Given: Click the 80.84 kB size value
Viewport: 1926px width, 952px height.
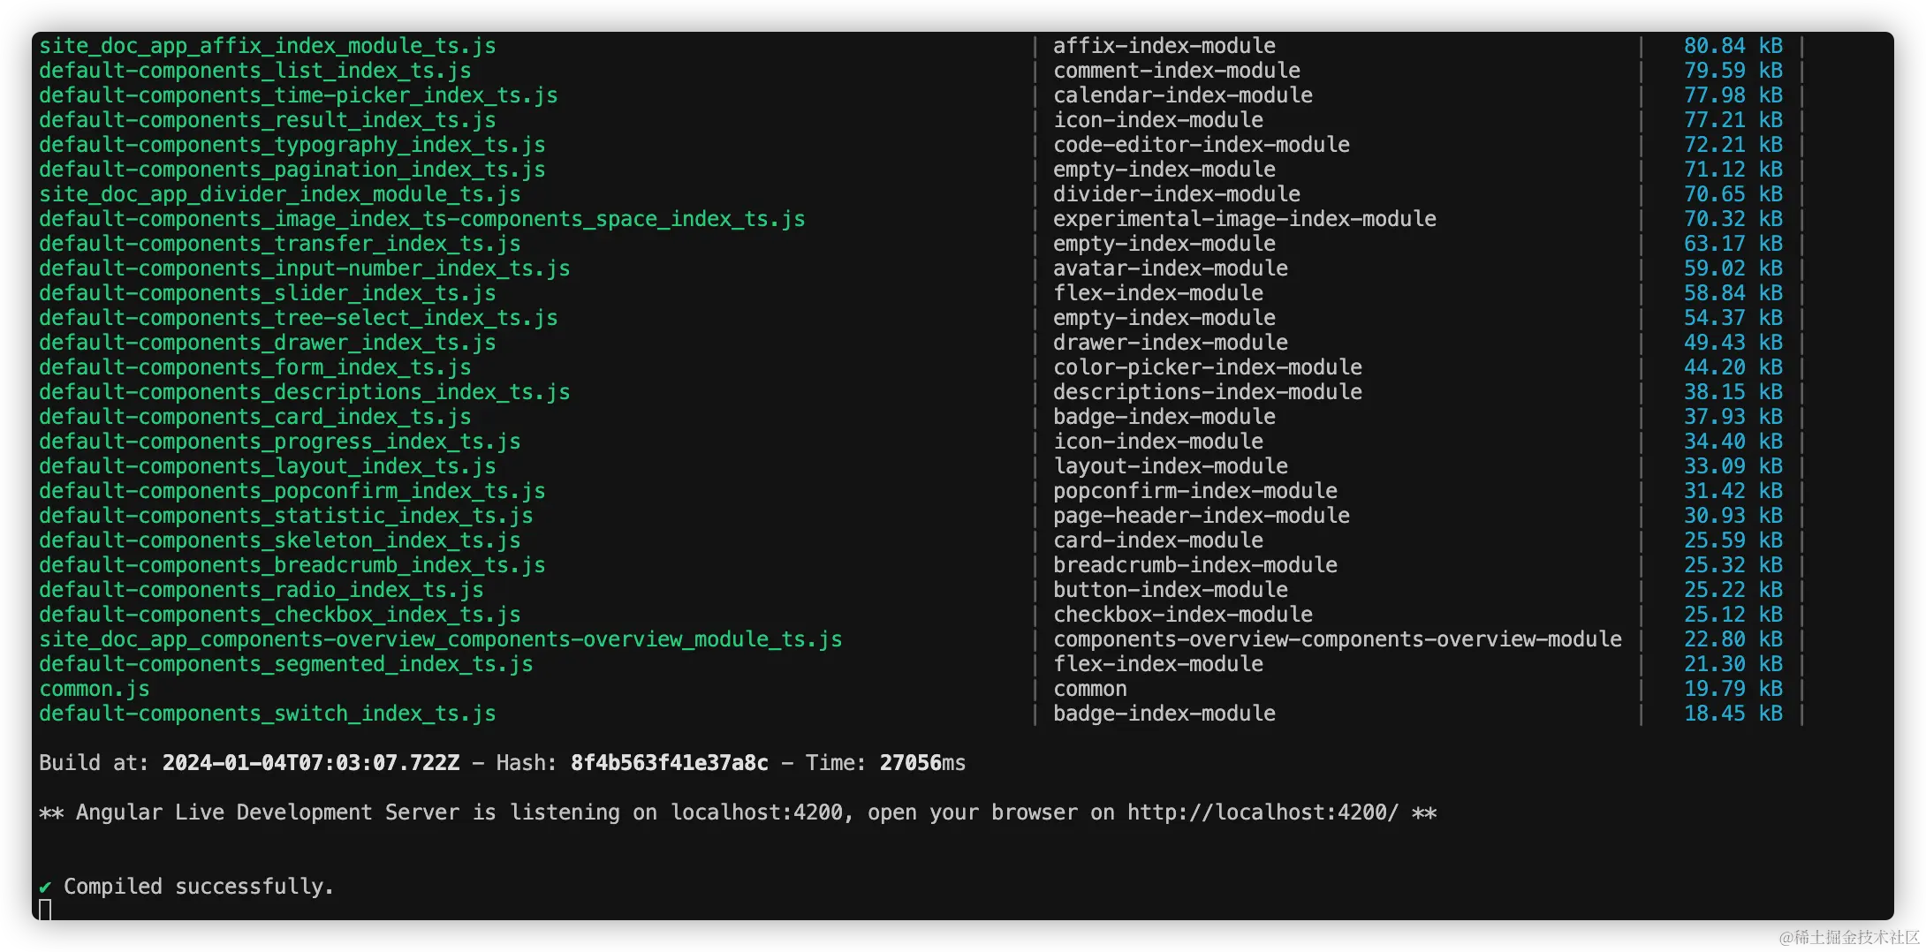Looking at the screenshot, I should (x=1733, y=46).
